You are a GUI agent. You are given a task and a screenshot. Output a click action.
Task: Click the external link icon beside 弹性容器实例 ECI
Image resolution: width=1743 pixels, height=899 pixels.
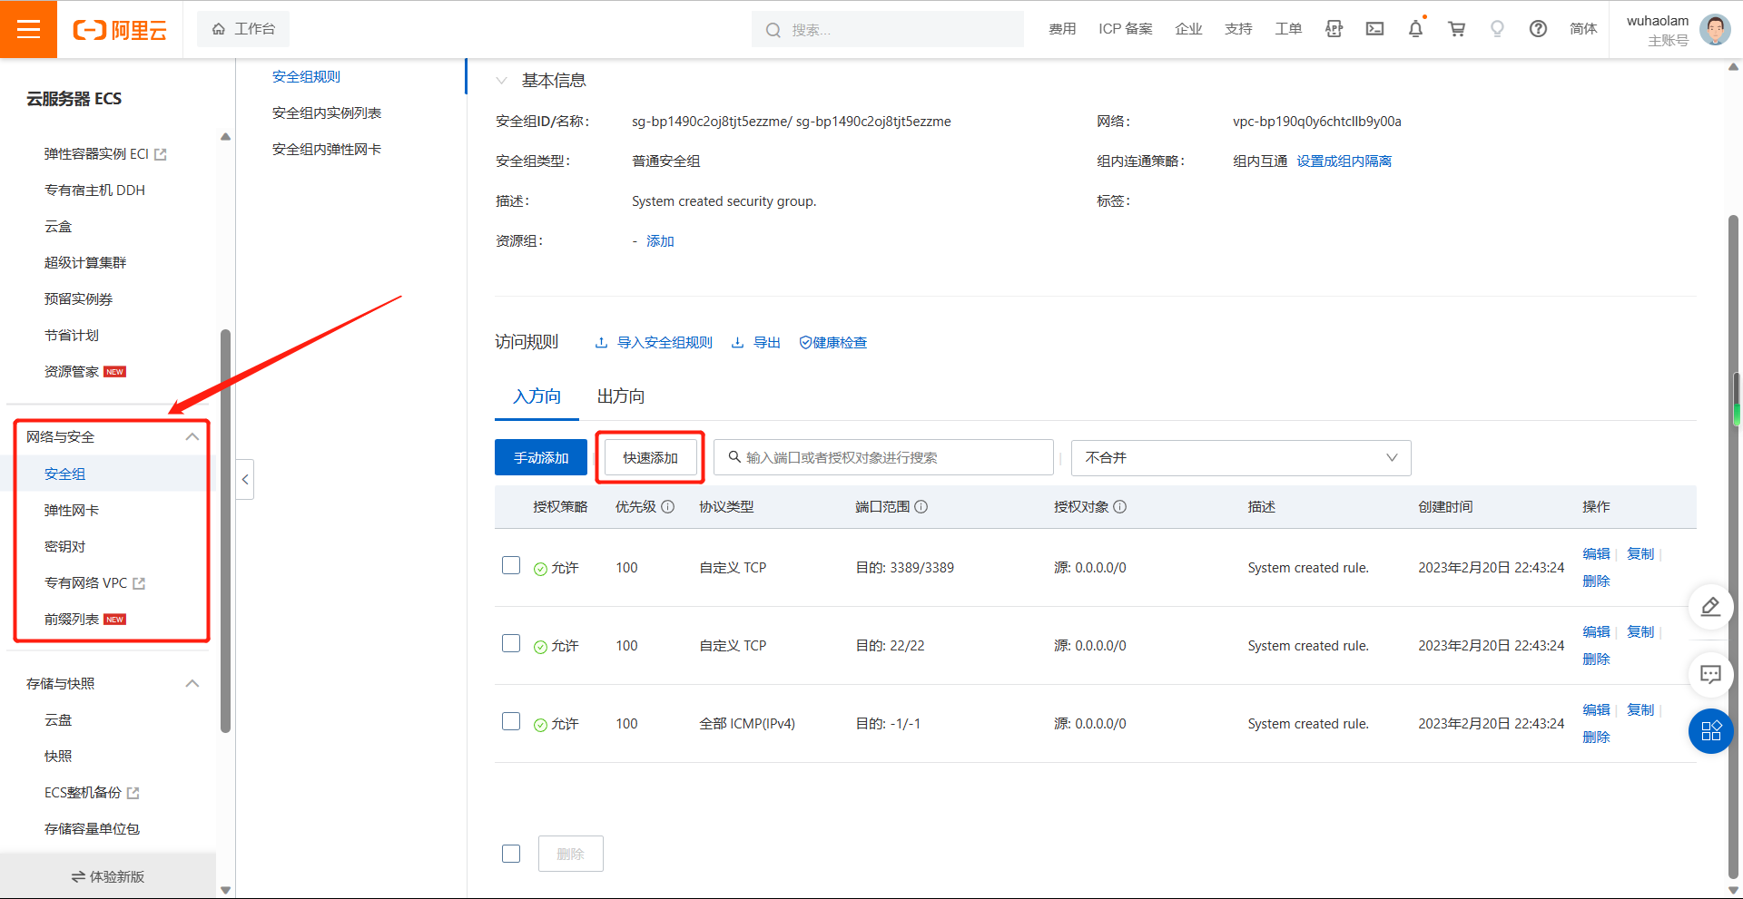pos(161,154)
